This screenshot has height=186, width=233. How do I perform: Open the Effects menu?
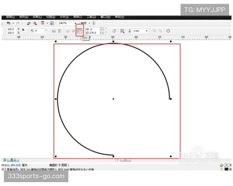click(37, 17)
